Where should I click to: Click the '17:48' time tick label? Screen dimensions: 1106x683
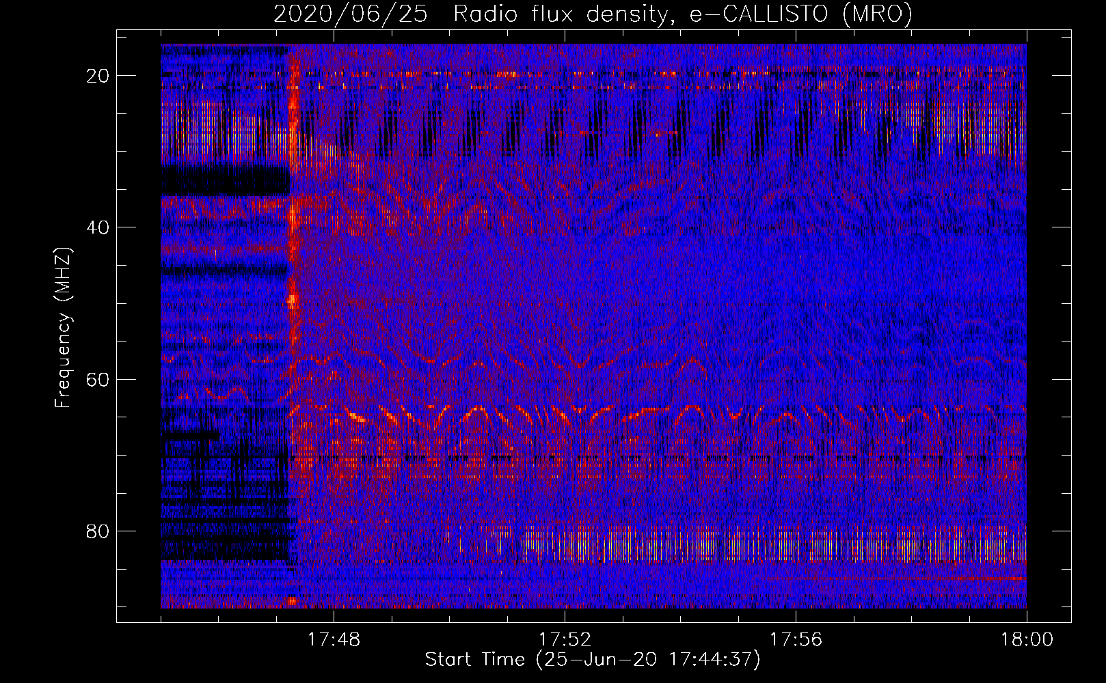click(334, 640)
